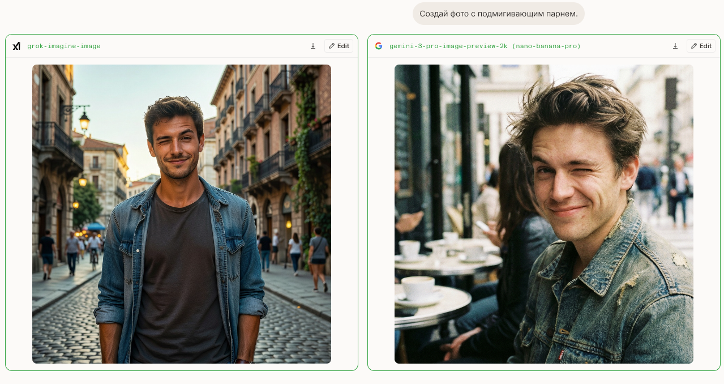Click the Google logo icon
The image size is (724, 384).
tap(379, 46)
